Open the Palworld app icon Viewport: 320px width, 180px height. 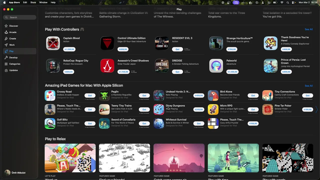pyautogui.click(x=216, y=66)
